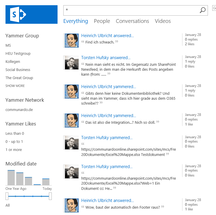Select the Everything search tab

[x=76, y=21]
